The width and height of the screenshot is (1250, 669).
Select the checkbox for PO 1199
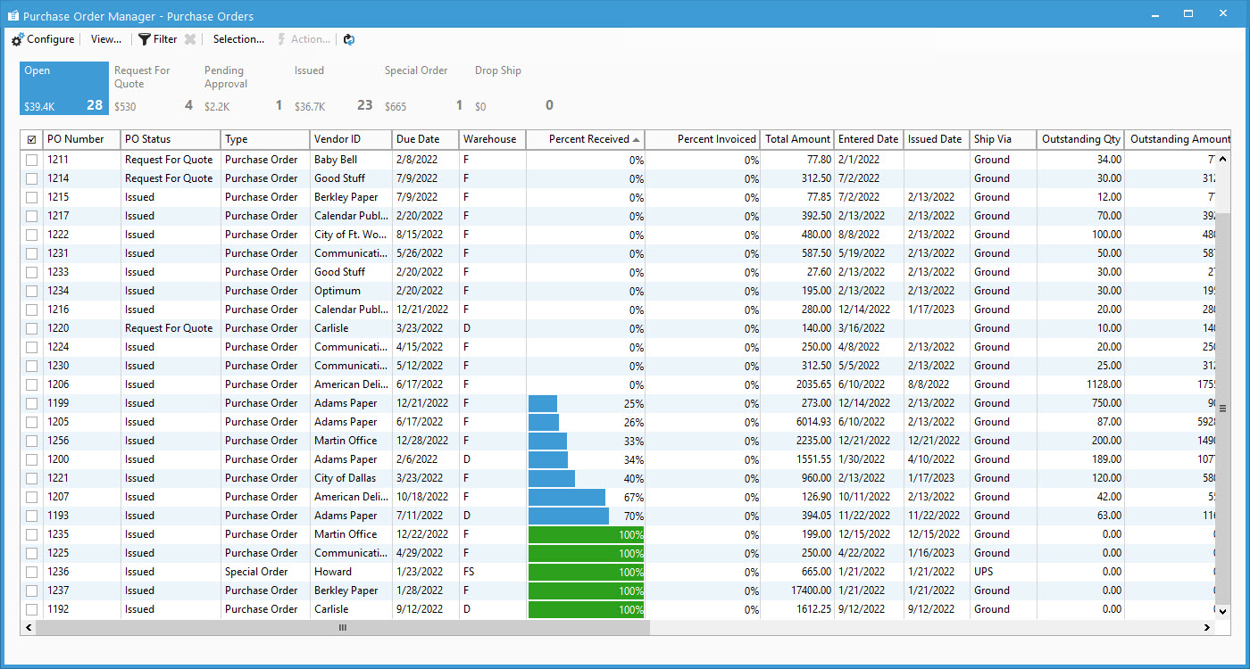pyautogui.click(x=32, y=403)
